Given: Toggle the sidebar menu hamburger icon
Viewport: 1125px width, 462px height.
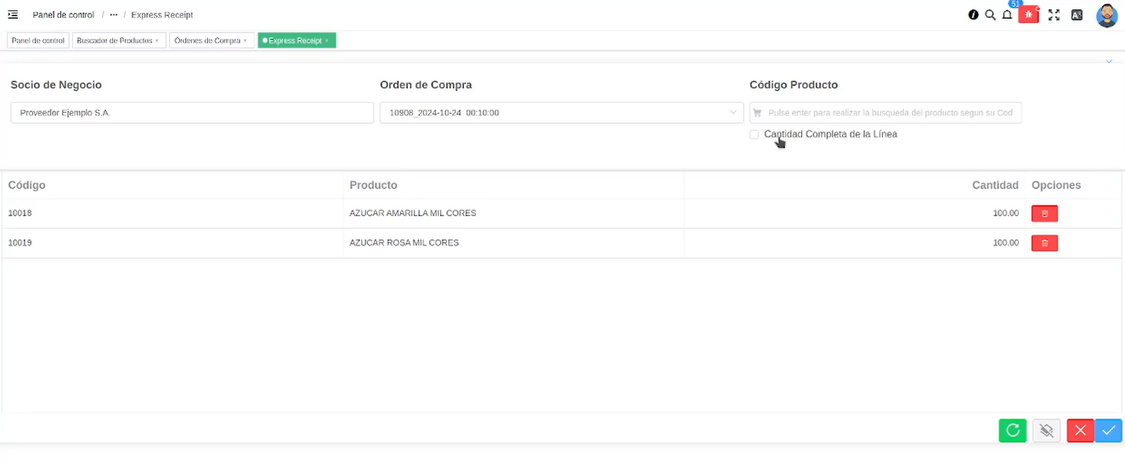Looking at the screenshot, I should click(x=13, y=14).
